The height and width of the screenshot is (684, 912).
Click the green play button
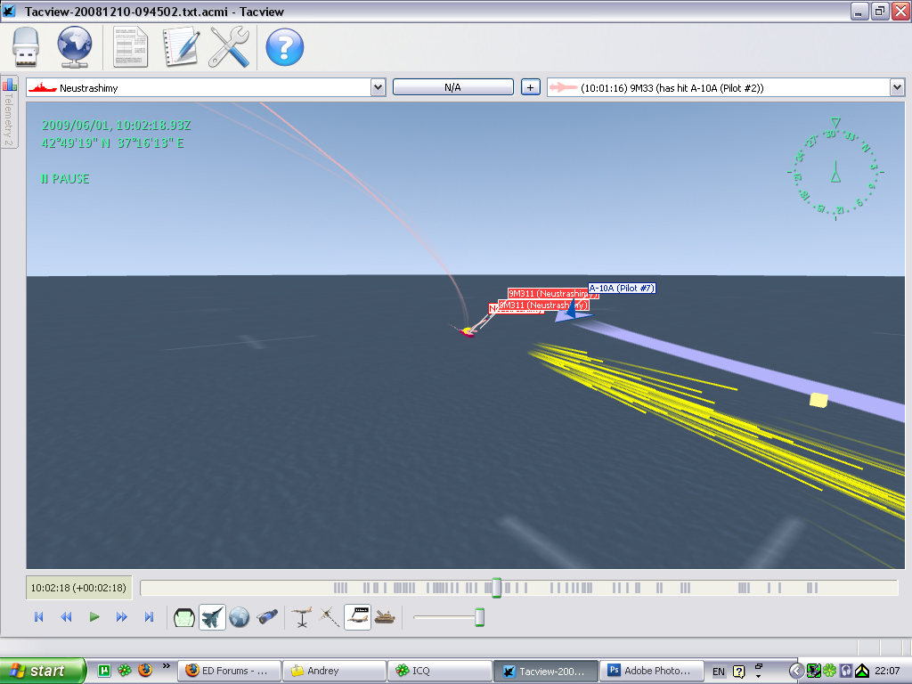94,617
